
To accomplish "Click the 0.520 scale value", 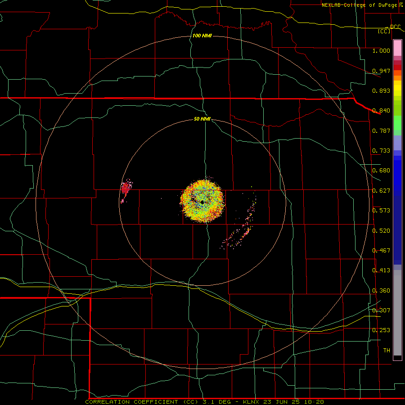I will [381, 231].
